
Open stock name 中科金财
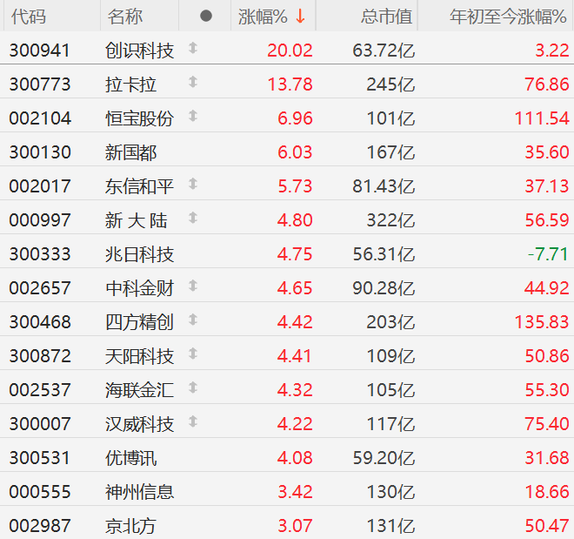[x=139, y=288]
